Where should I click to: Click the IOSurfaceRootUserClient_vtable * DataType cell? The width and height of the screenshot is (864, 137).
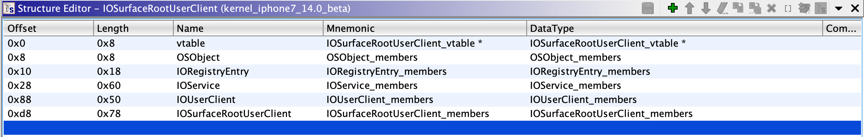[x=674, y=43]
